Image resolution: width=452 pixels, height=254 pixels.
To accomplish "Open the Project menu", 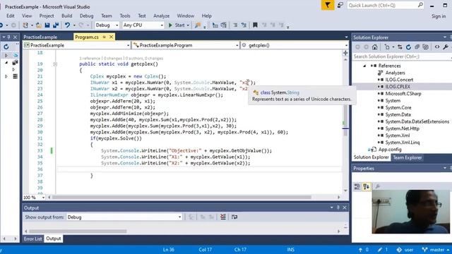I will tap(47, 16).
